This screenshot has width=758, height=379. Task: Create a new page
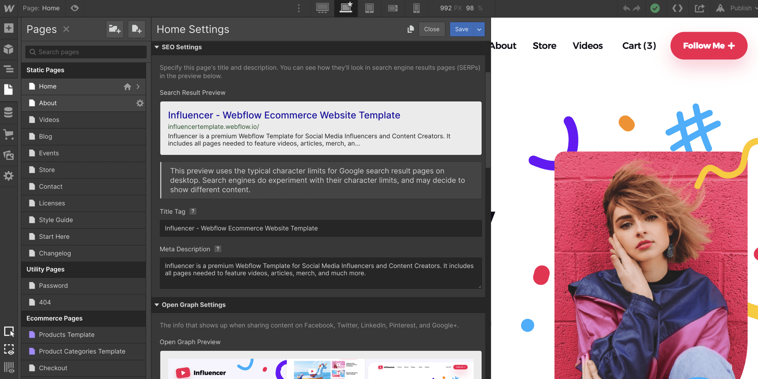pos(137,29)
